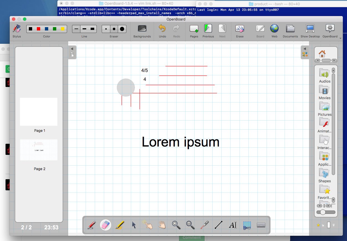Choose the small eraser size

(x=106, y=29)
